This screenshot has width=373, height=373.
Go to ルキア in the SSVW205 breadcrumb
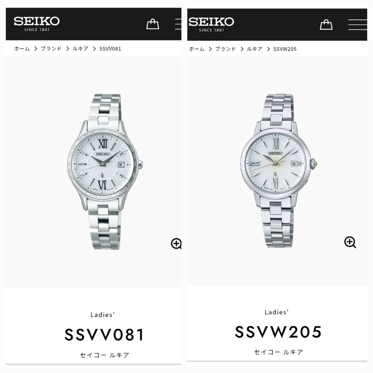(x=255, y=49)
